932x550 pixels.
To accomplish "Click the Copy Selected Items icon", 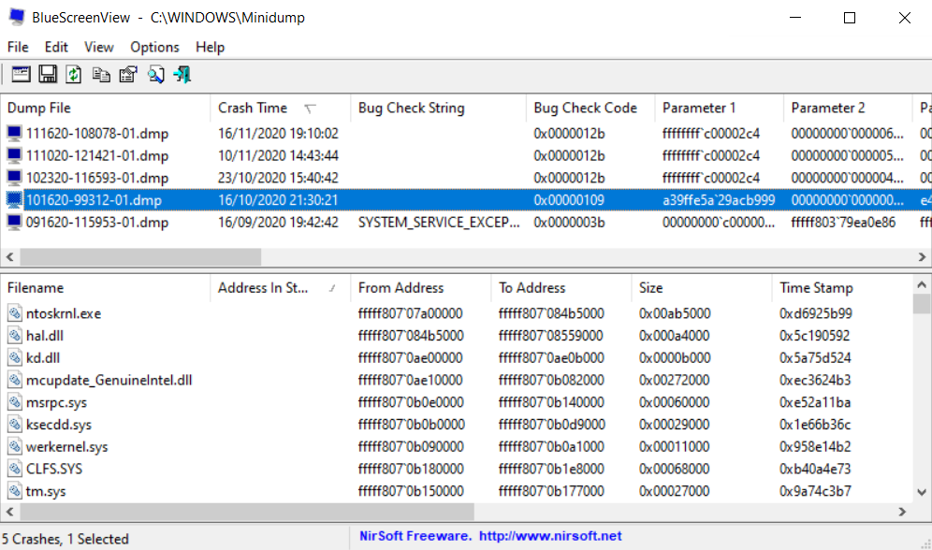I will coord(101,74).
